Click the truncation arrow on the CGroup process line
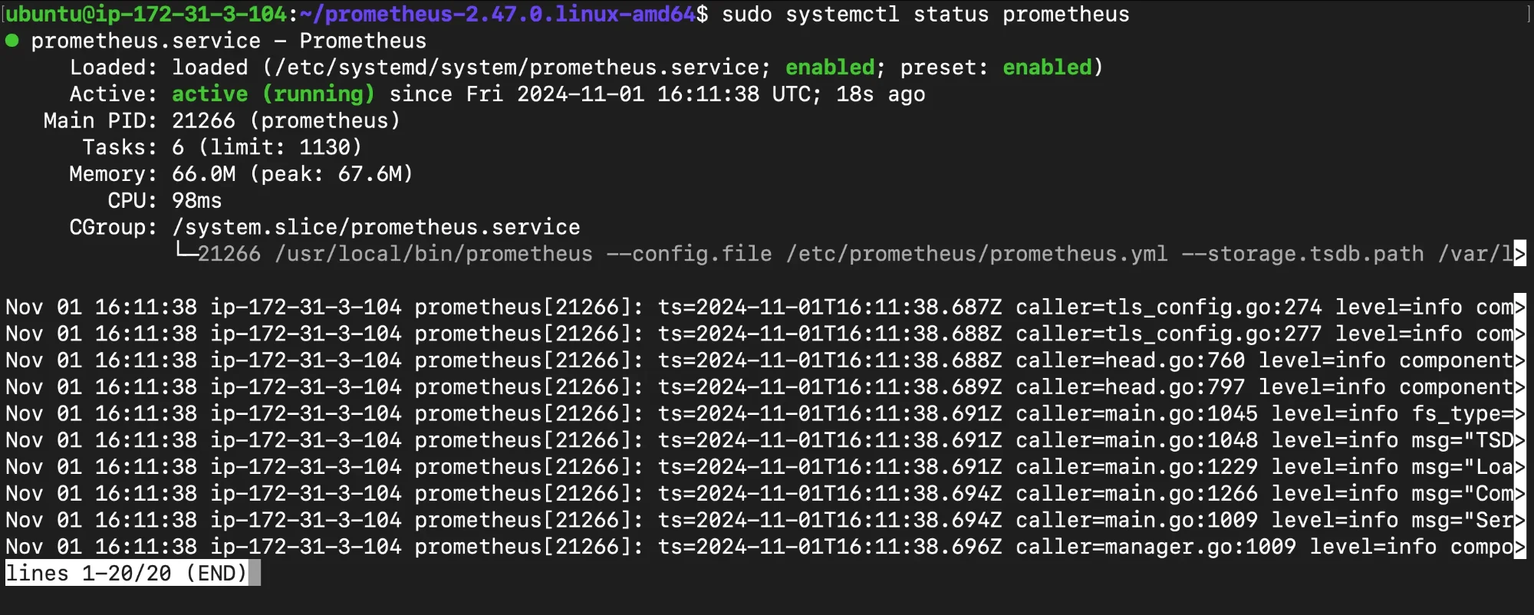 [x=1519, y=254]
